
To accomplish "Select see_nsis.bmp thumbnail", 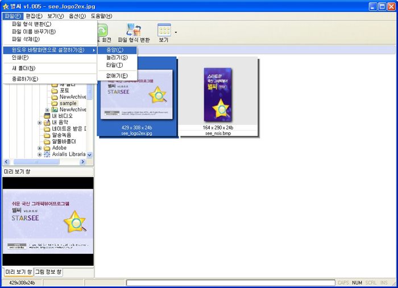I will pos(218,97).
